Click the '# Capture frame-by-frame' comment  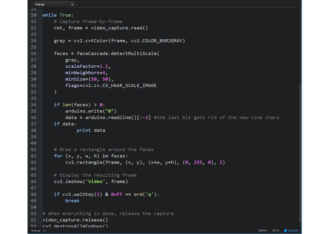coord(88,22)
